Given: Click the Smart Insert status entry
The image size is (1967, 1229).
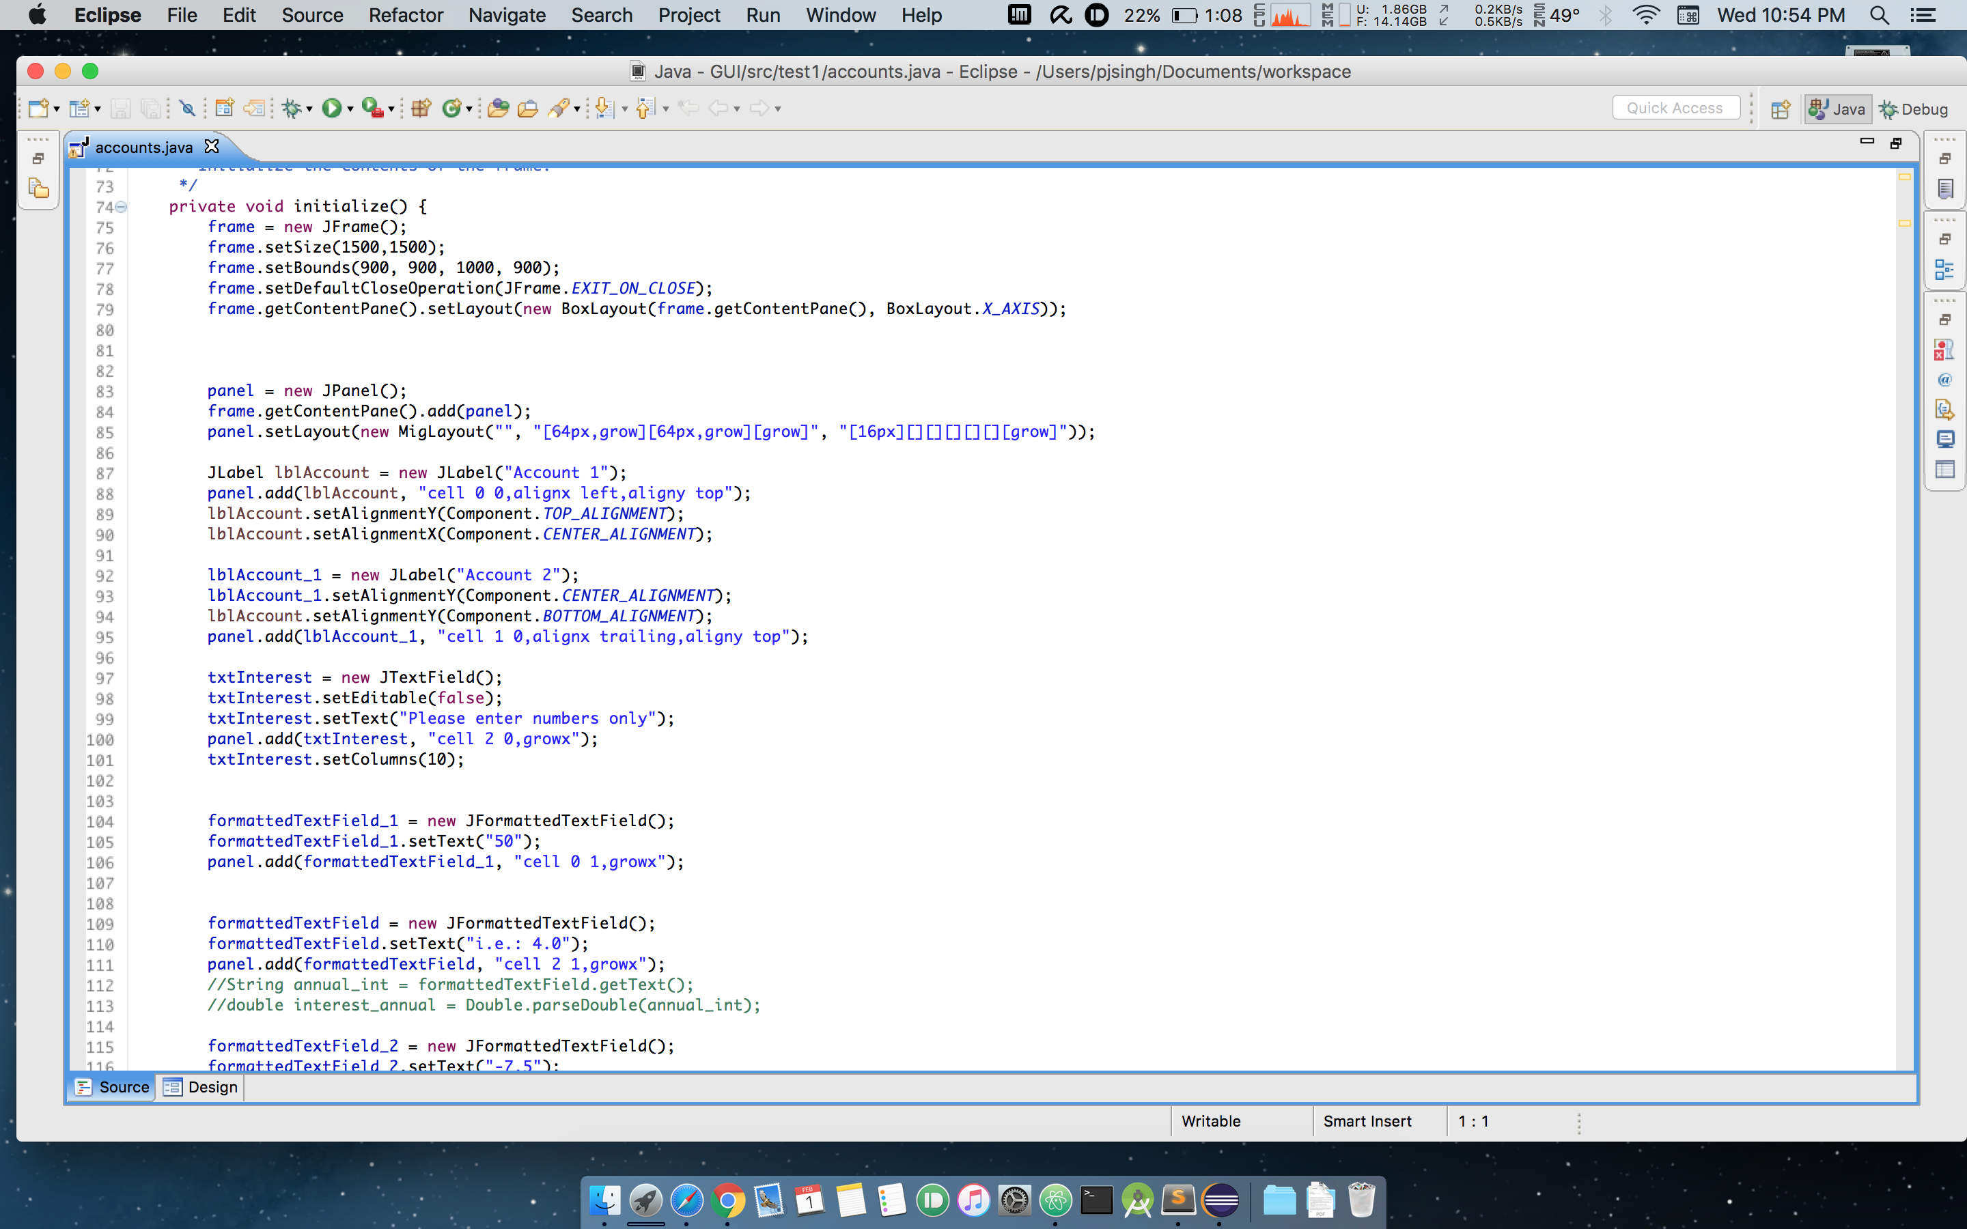Looking at the screenshot, I should (1367, 1121).
